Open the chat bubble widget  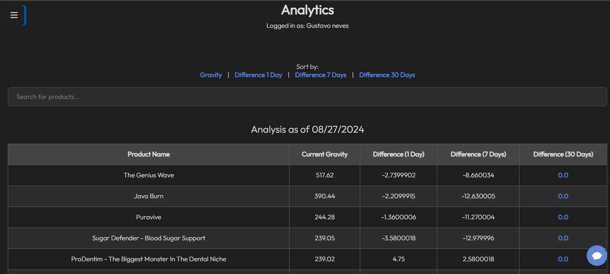(x=597, y=256)
